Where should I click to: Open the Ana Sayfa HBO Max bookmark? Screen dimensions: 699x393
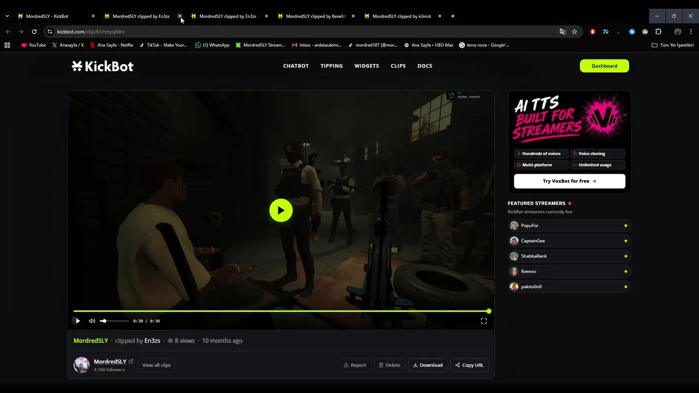click(x=429, y=45)
